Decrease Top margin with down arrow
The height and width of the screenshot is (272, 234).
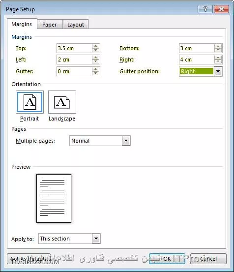point(96,50)
